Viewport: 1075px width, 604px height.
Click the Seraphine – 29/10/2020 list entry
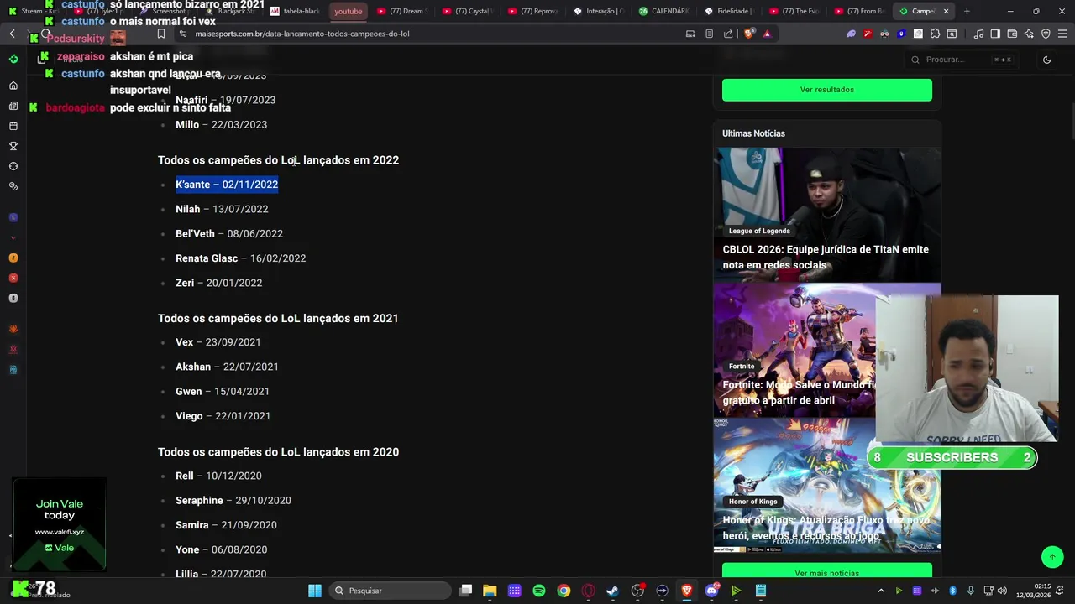coord(233,500)
